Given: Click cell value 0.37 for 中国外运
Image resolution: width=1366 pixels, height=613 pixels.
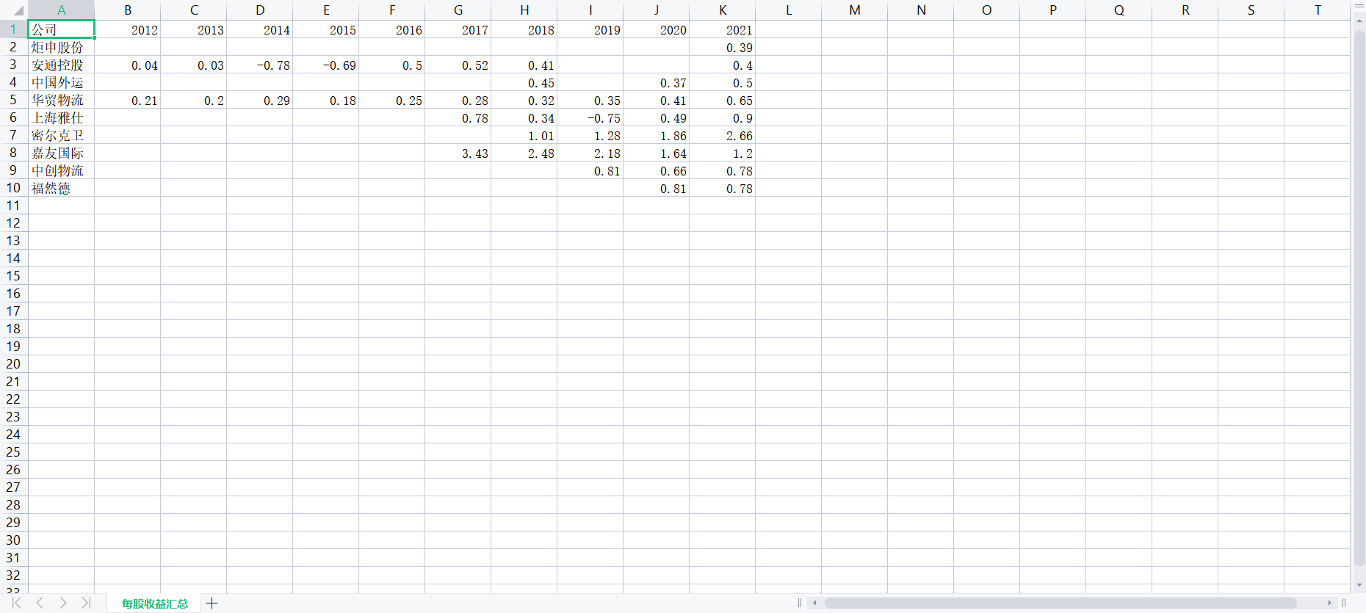Looking at the screenshot, I should click(657, 82).
